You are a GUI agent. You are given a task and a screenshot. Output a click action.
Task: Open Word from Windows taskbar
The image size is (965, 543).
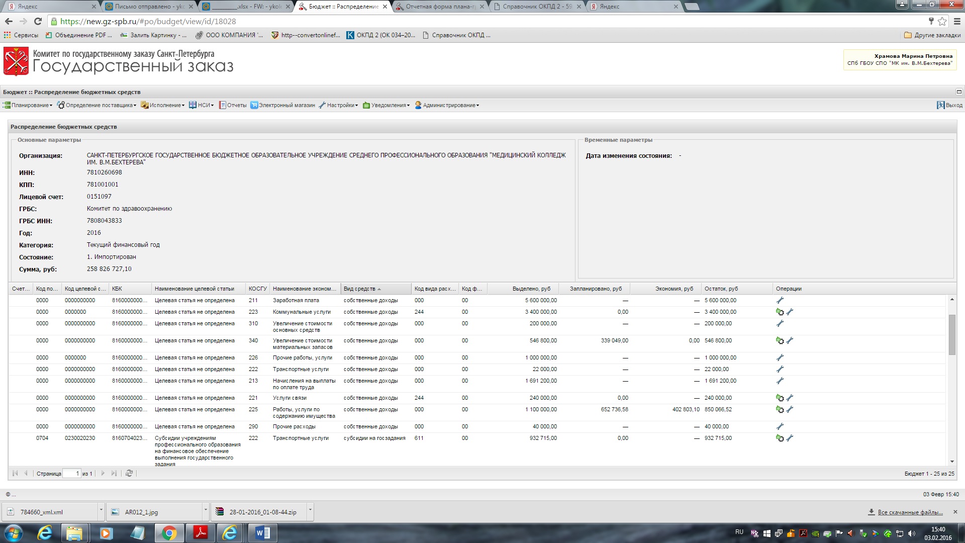coord(262,533)
